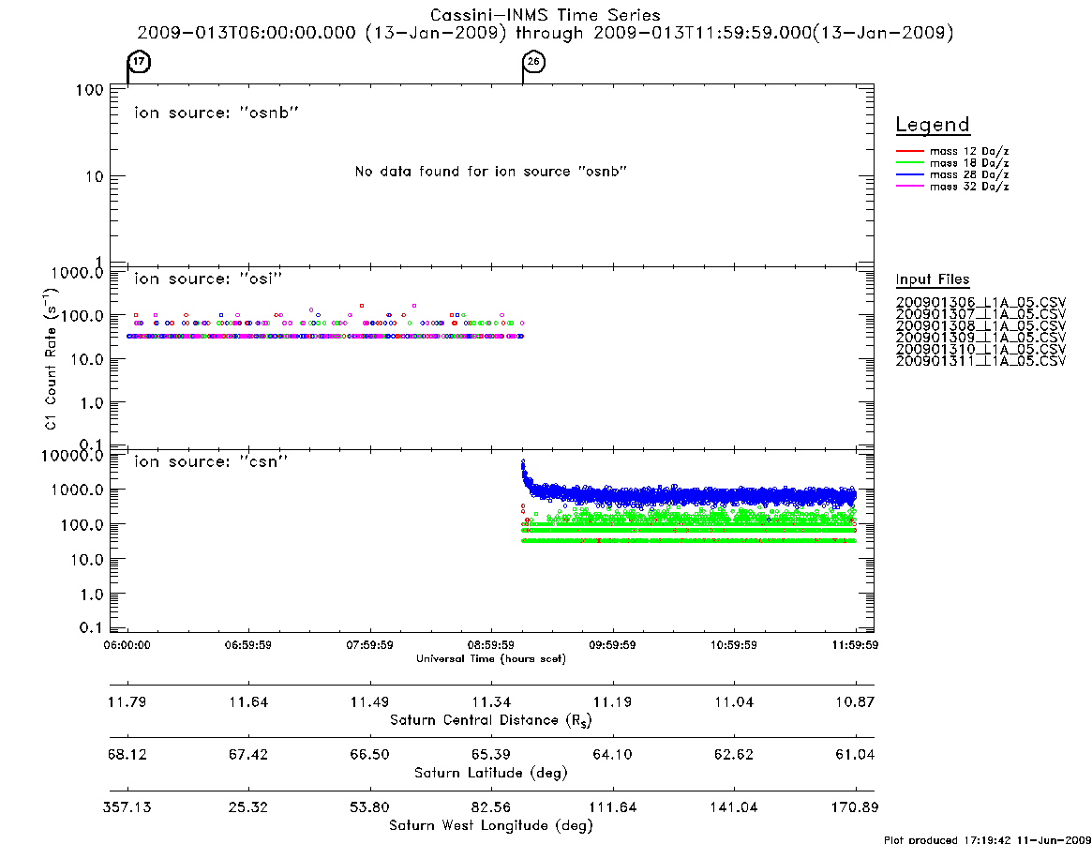Click the blue mass 28 Da/z legend line
Screen dimensions: 1092x844
pos(909,175)
